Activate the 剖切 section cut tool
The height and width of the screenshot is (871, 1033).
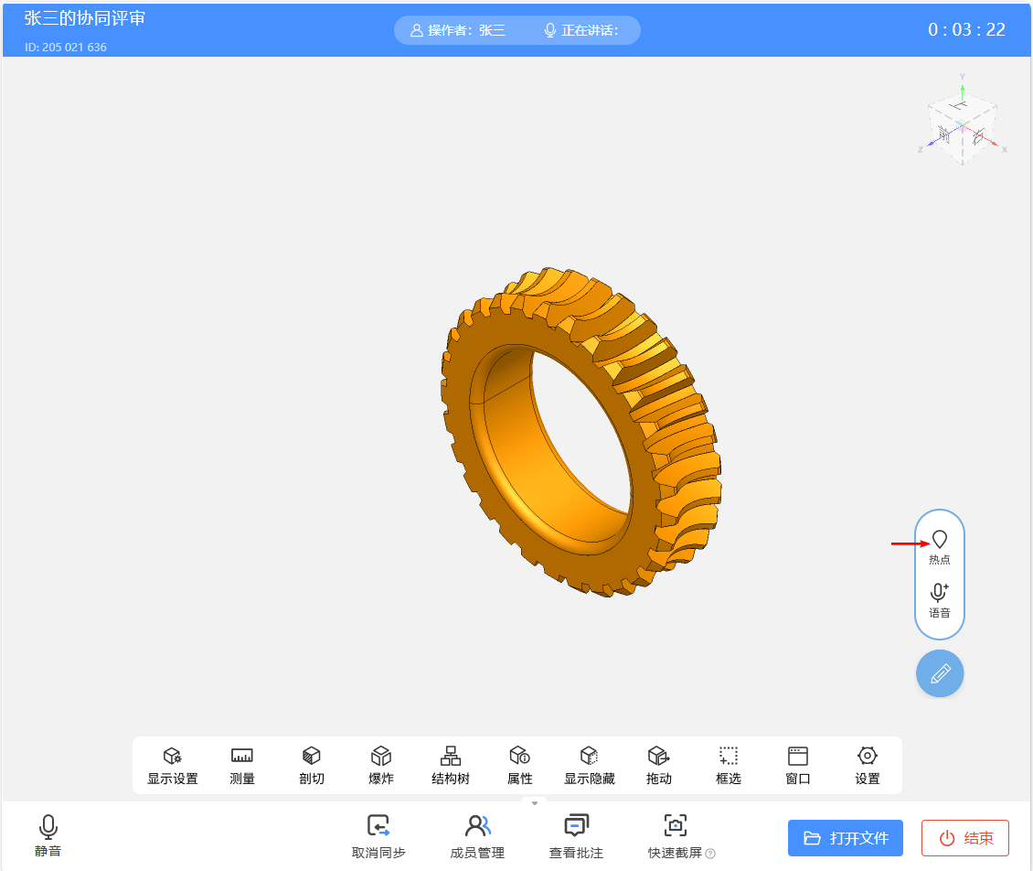click(312, 765)
